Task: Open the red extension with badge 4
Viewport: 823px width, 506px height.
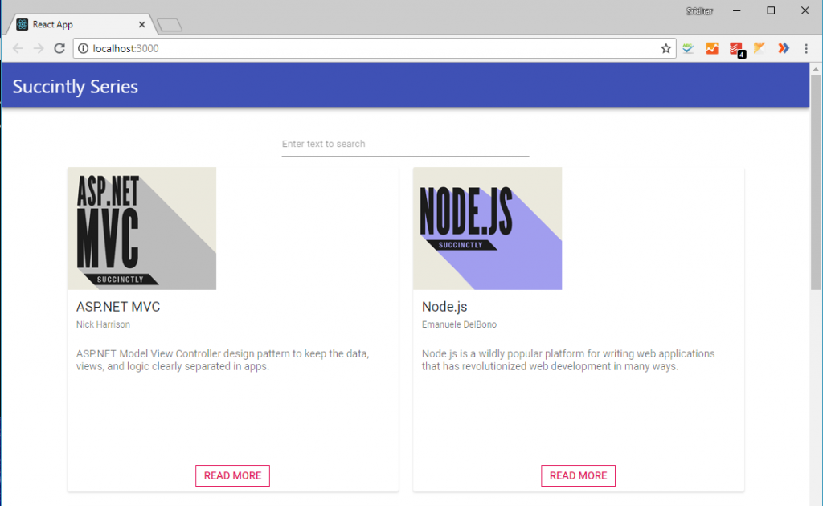Action: (736, 49)
